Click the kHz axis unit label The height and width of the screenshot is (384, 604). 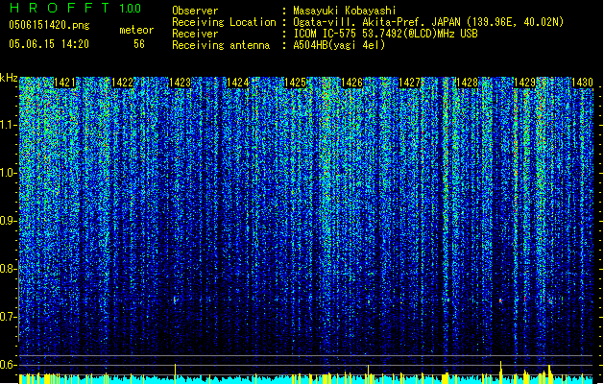9,78
